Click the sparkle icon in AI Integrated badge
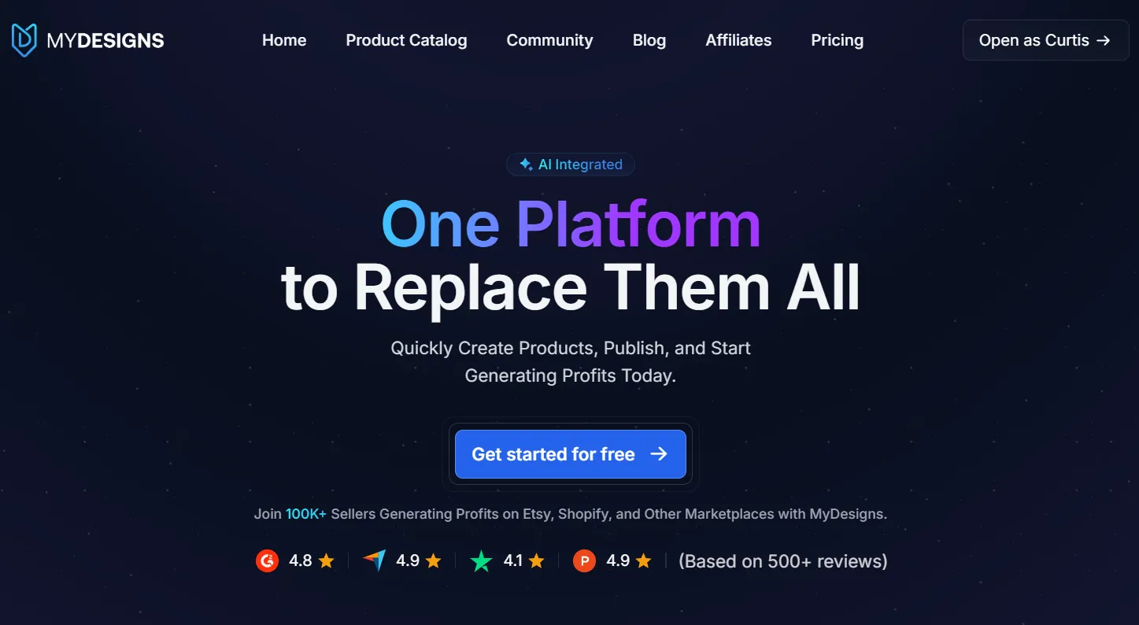 (526, 165)
